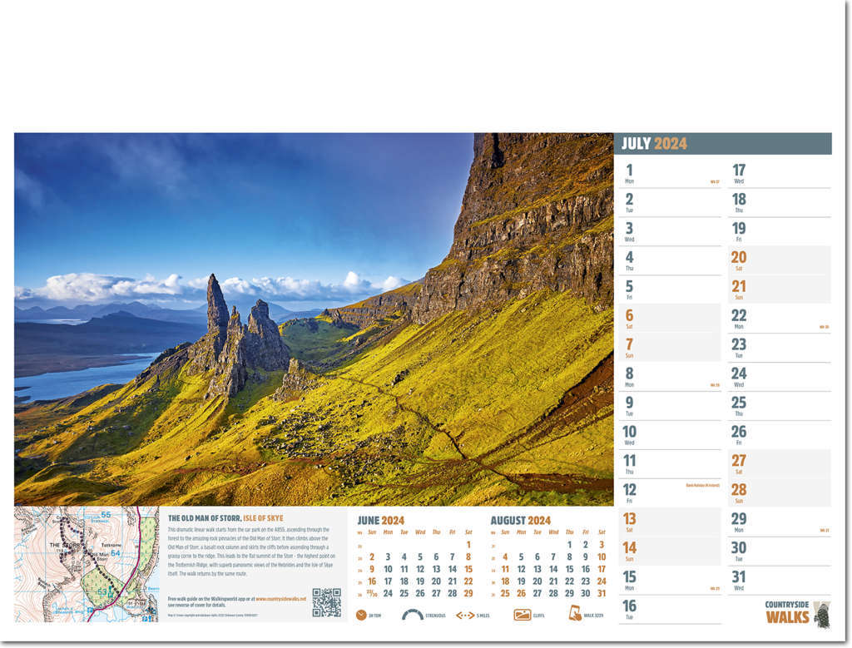
Task: Select July 24 Wed
Action: [x=779, y=377]
